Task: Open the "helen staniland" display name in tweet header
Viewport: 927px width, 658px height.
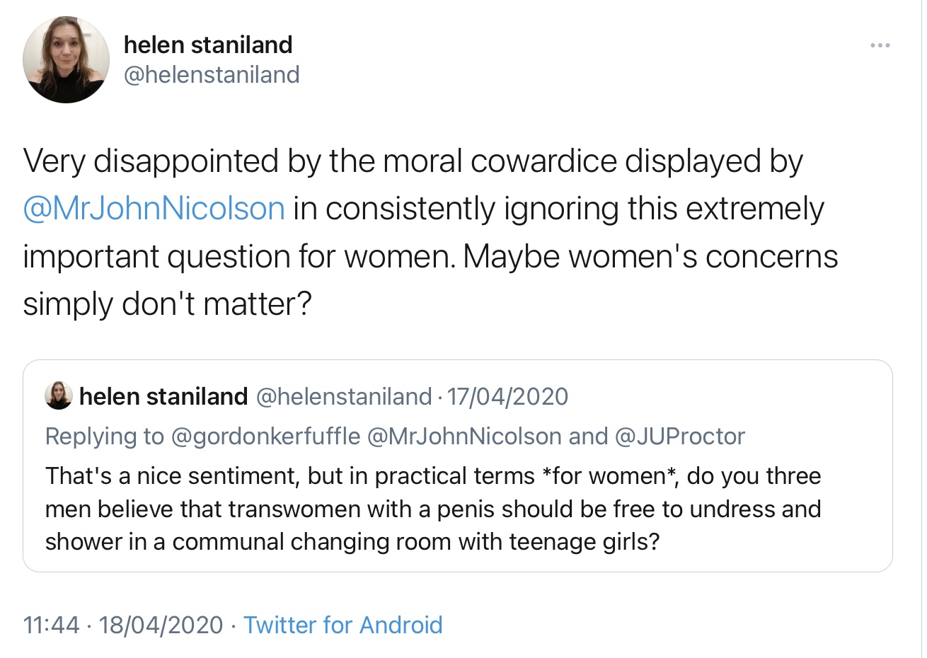Action: click(x=207, y=45)
